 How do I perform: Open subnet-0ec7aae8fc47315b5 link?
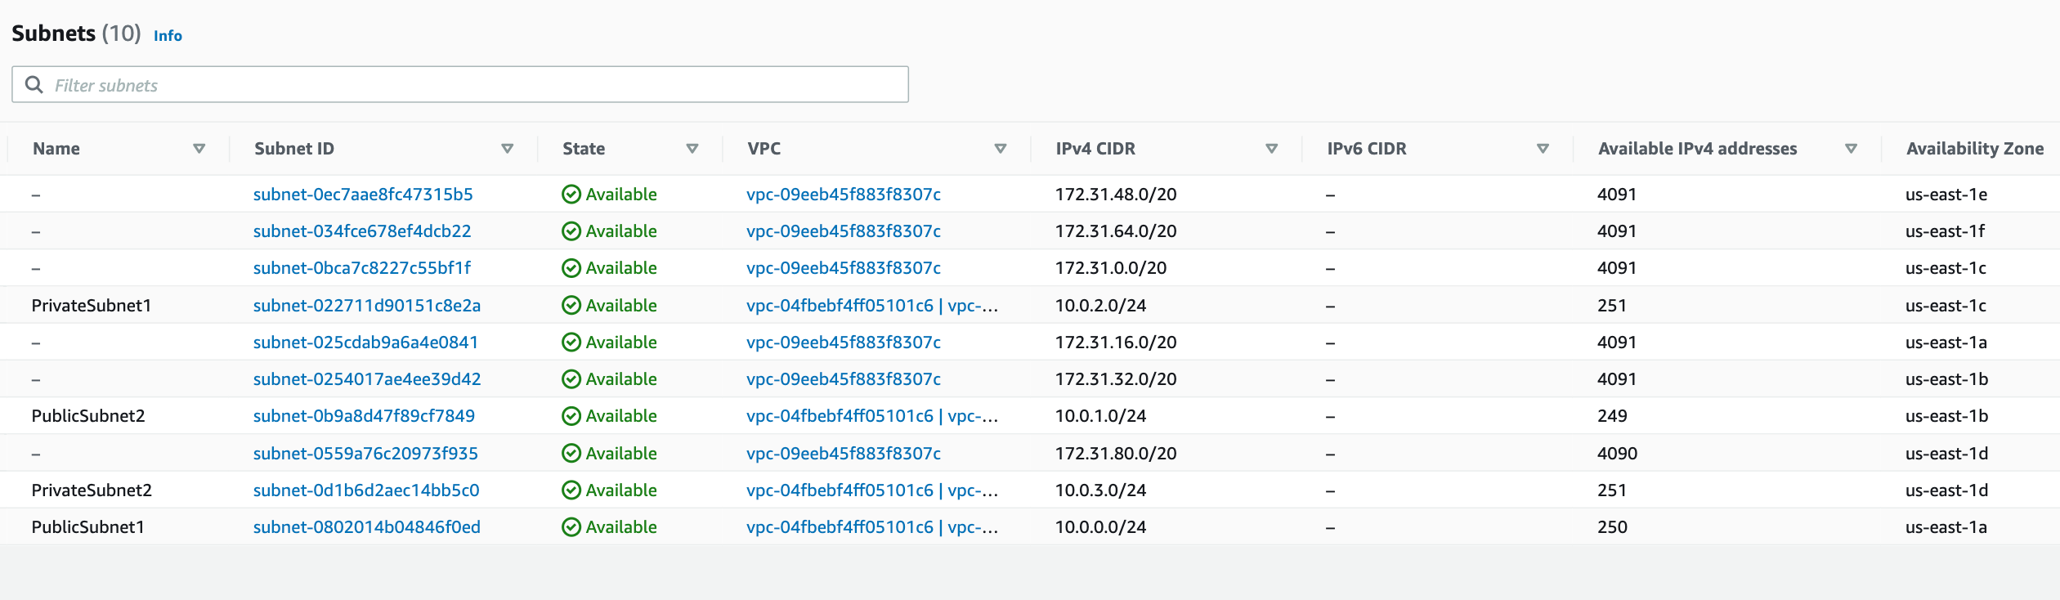pyautogui.click(x=363, y=195)
